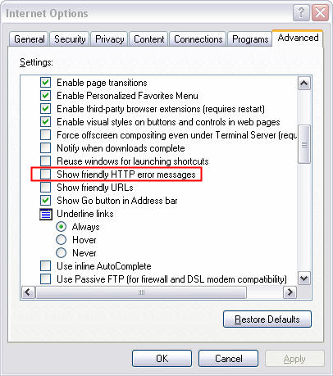
Task: Confirm settings with the OK button
Action: click(x=162, y=359)
